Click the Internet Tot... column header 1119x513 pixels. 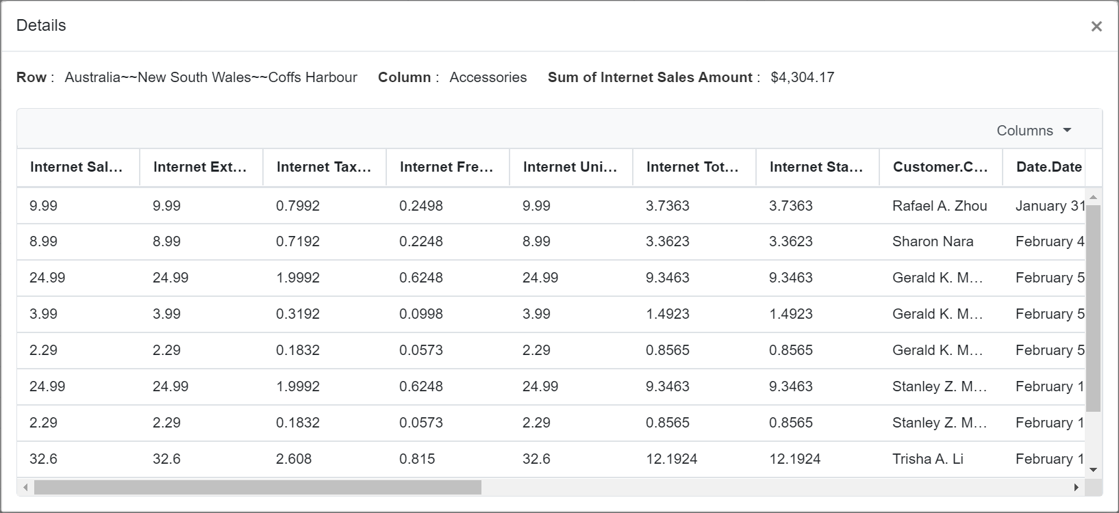694,167
